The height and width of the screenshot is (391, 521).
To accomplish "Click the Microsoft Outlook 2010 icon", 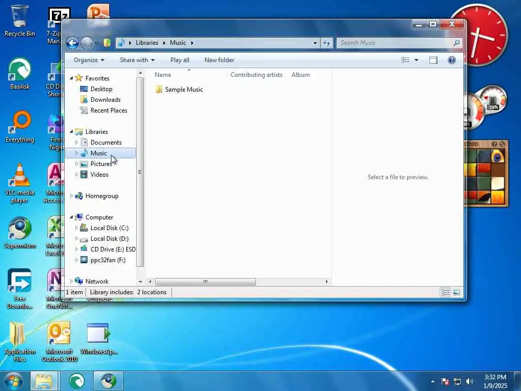I will tap(60, 342).
